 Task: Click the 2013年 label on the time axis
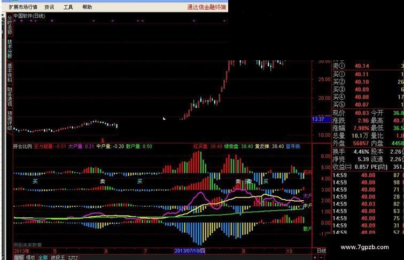pyautogui.click(x=21, y=251)
